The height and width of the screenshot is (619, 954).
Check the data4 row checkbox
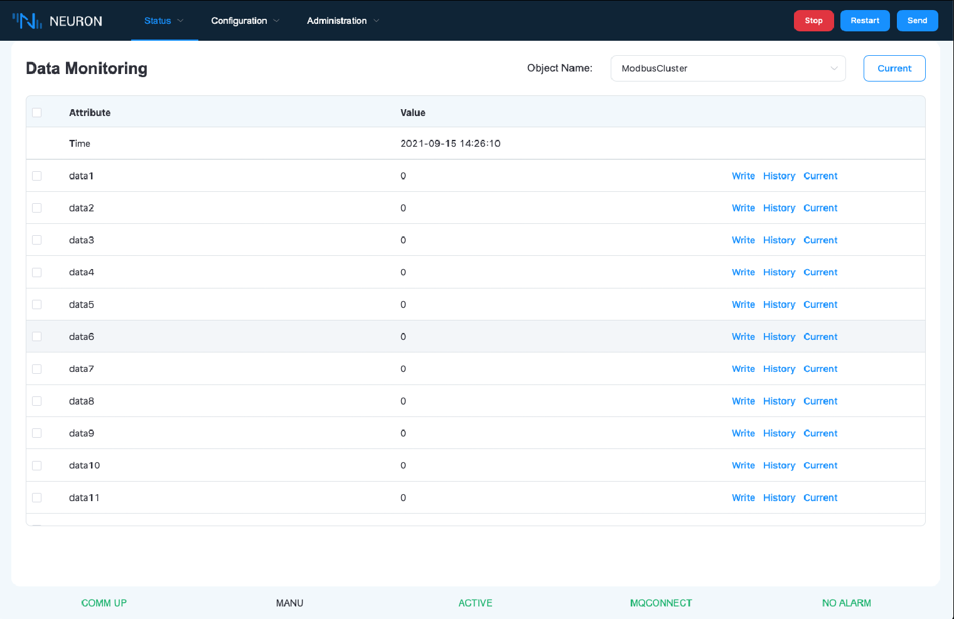[37, 272]
